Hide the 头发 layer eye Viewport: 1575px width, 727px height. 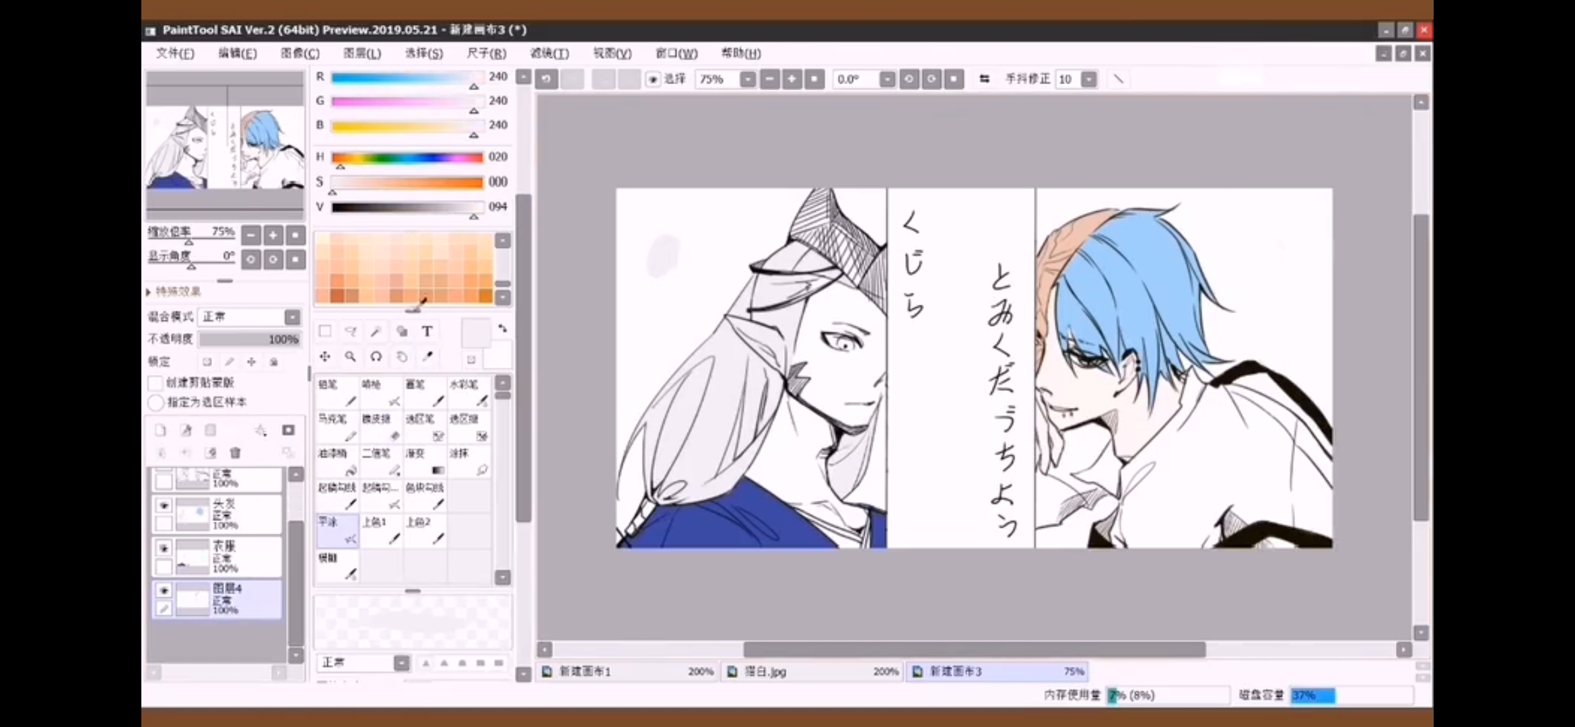(164, 505)
